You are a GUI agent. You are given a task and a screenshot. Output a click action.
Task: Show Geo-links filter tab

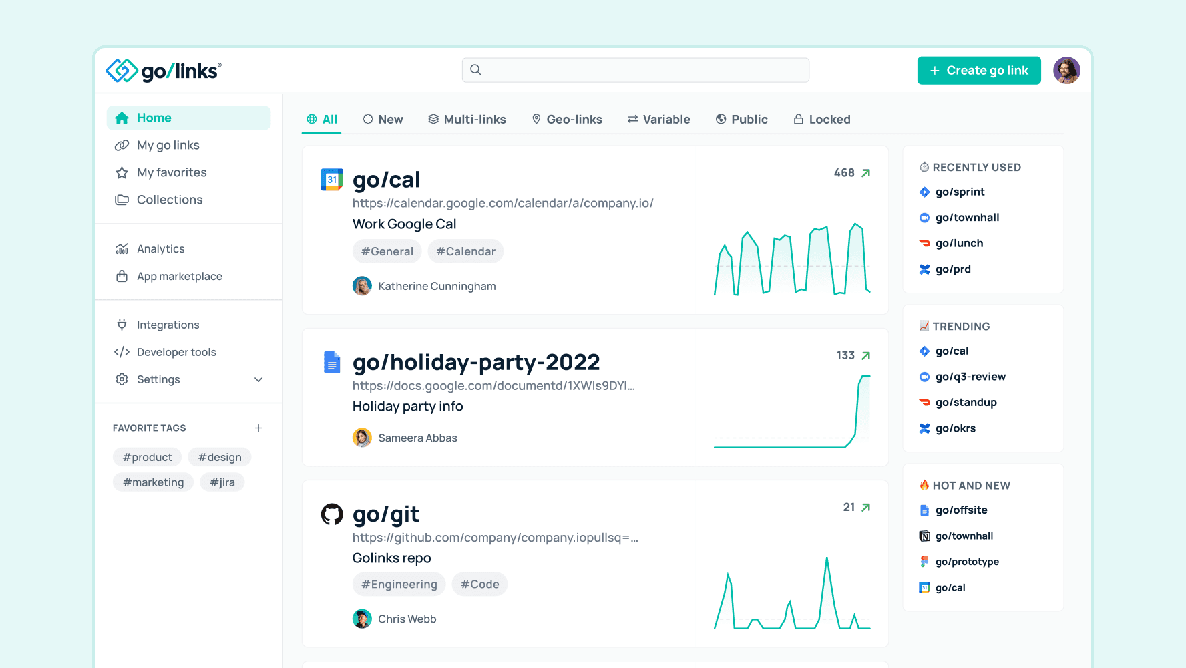click(567, 120)
